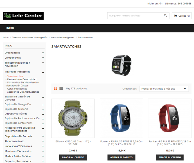Add Funker FP5 RED to cart
Screen dimensions: 194x163
pos(170,157)
